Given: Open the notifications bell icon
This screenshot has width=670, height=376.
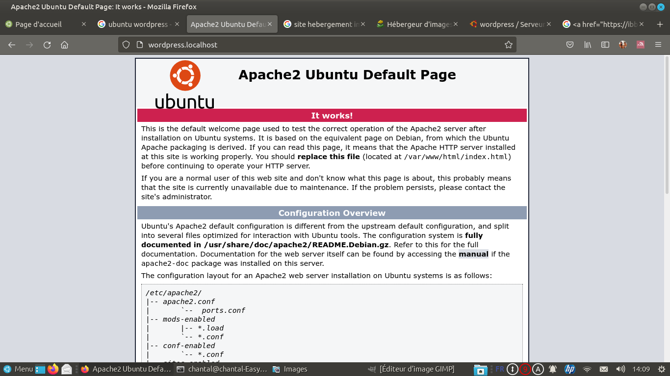Looking at the screenshot, I should (x=553, y=369).
